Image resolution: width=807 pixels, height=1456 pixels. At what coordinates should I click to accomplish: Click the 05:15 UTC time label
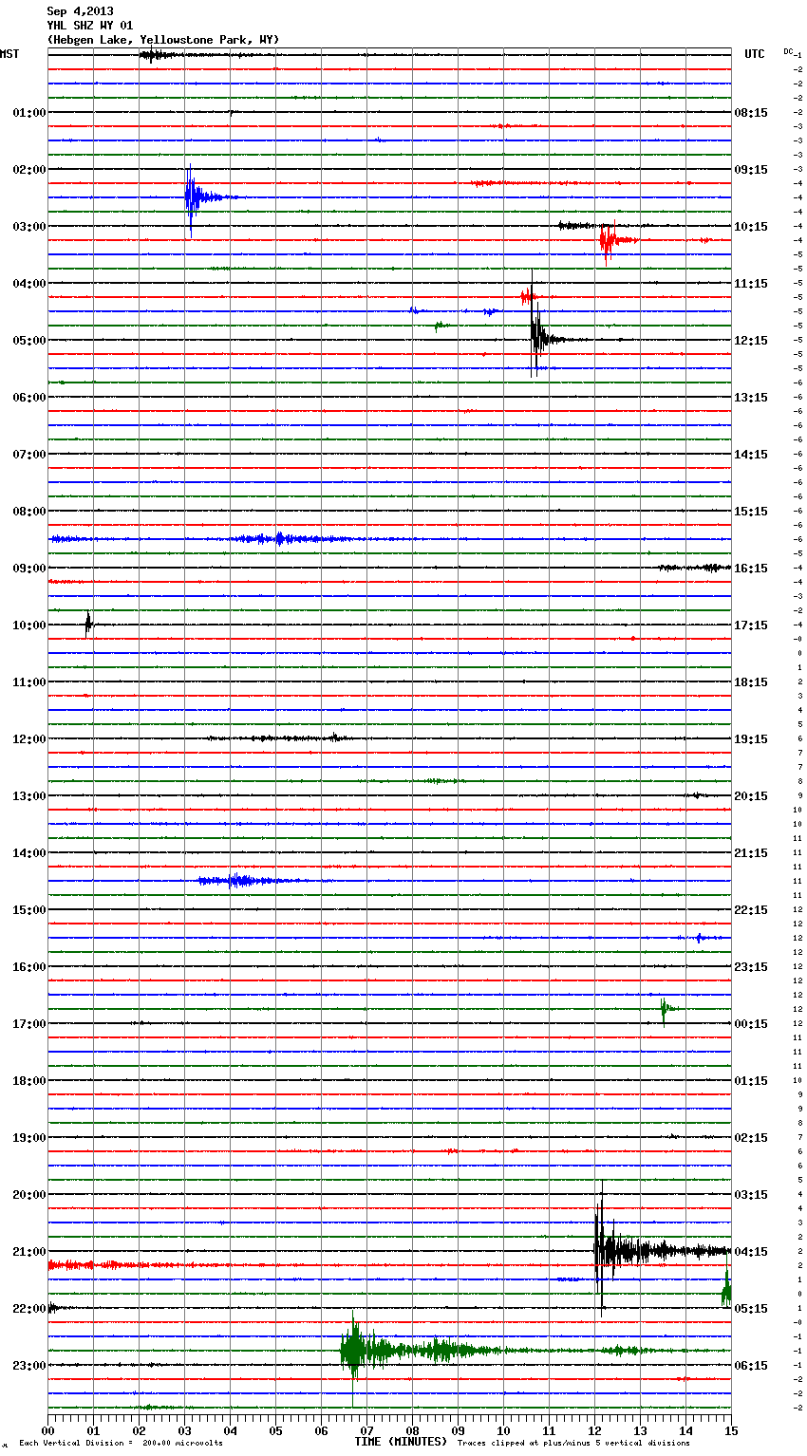point(751,1309)
